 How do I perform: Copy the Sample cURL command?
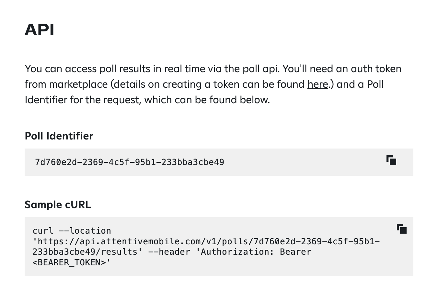point(402,229)
